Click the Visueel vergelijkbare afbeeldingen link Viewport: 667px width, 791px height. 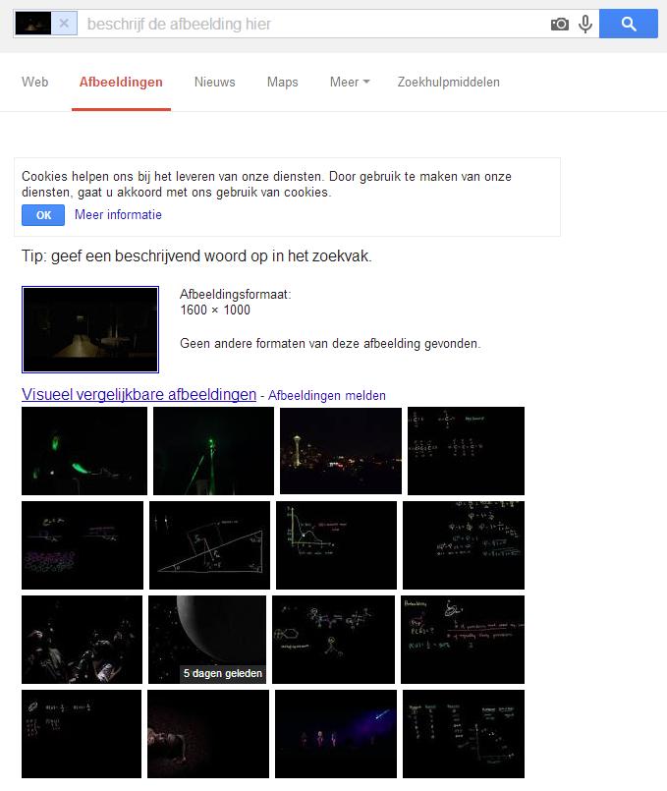[139, 395]
